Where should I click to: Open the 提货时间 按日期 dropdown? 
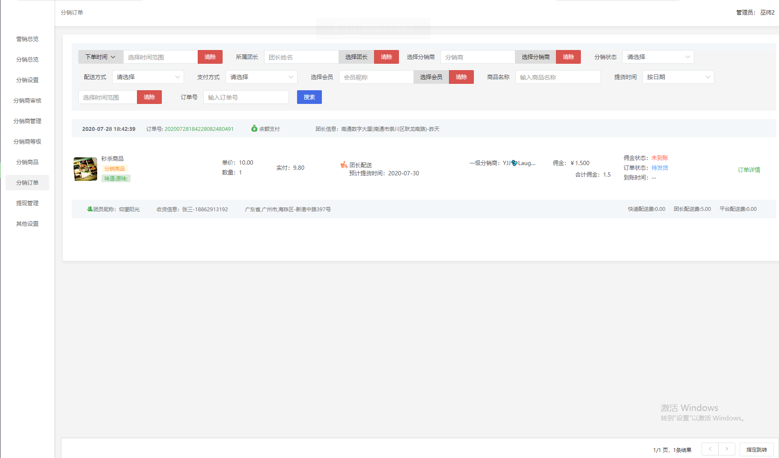pyautogui.click(x=678, y=77)
